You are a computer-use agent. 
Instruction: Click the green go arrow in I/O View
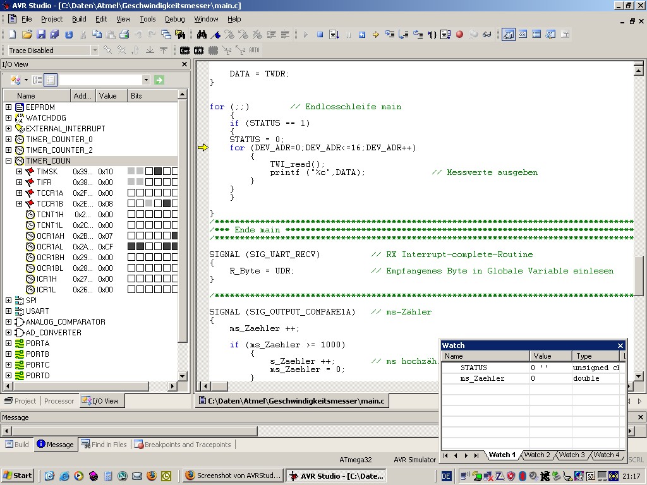159,80
